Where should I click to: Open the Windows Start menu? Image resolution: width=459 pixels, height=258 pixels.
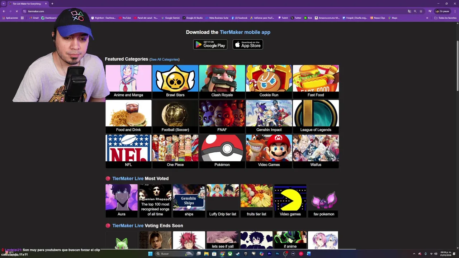pos(150,254)
